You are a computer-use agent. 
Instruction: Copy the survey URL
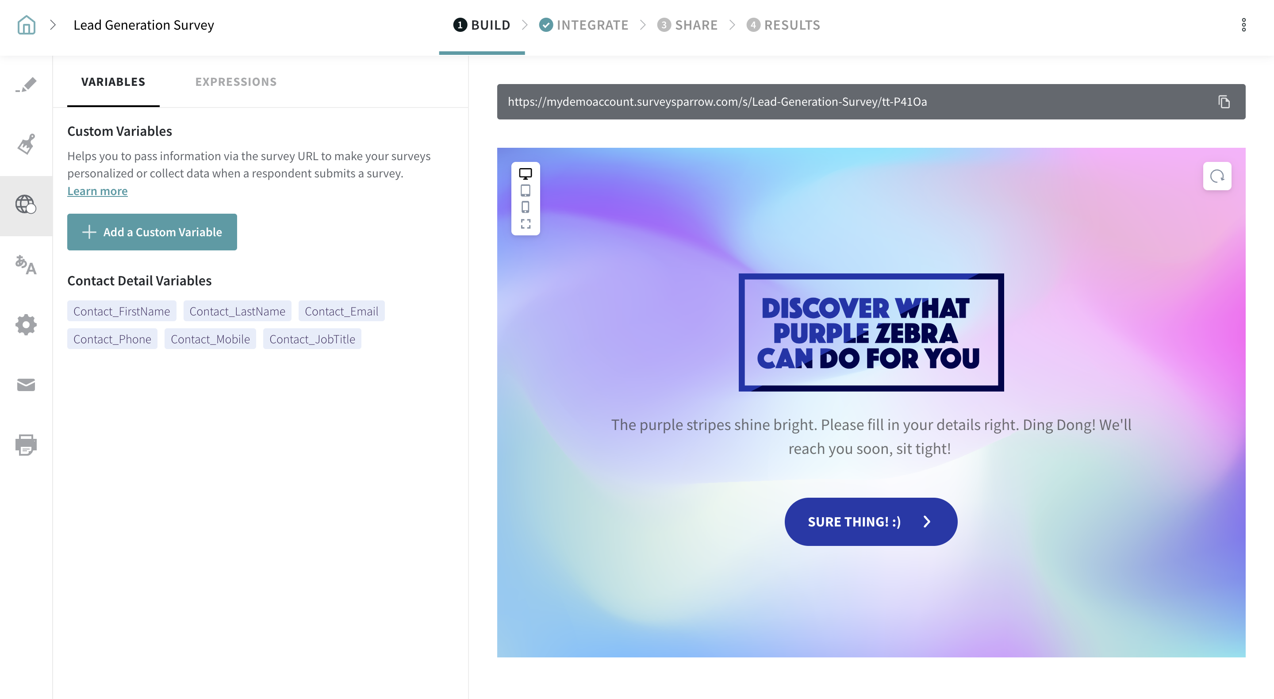[1224, 102]
